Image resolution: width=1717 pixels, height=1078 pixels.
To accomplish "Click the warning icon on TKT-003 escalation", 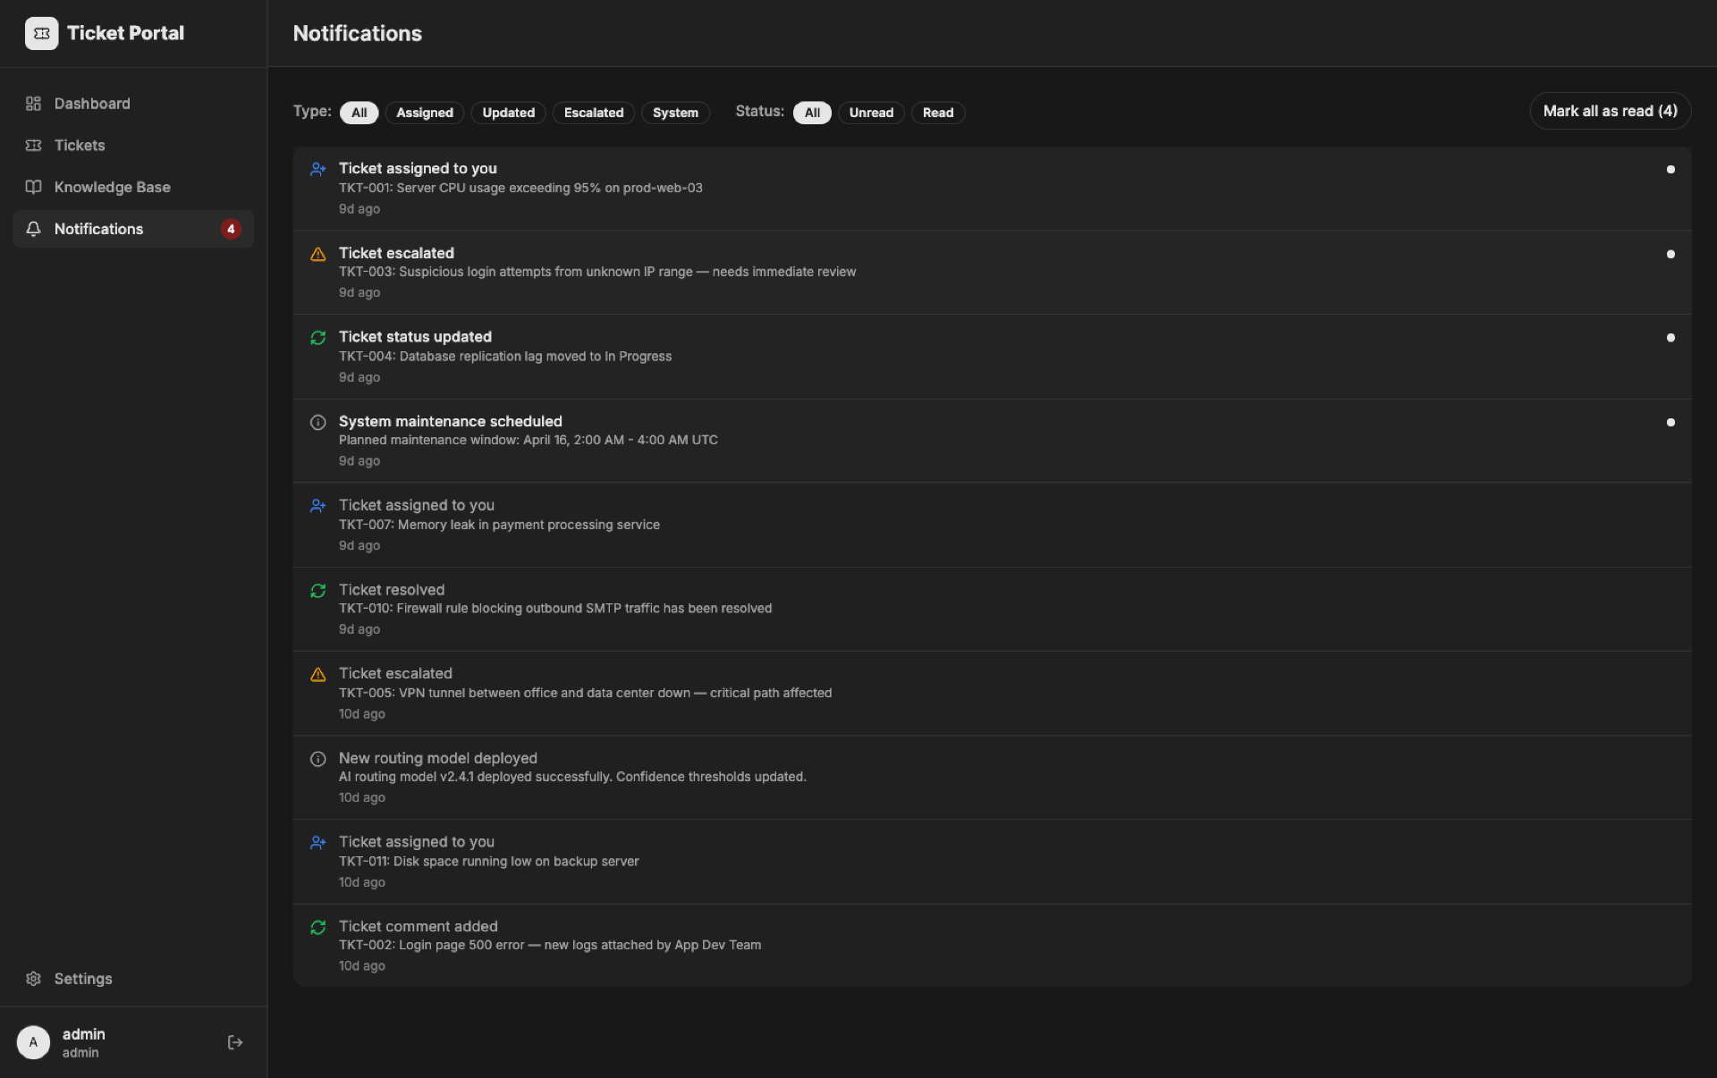I will pos(317,255).
